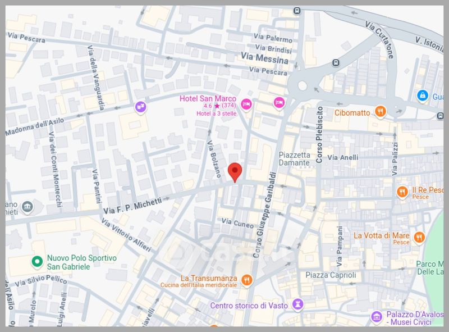
Task: Click the Via Palizzi street label
Action: (395, 159)
